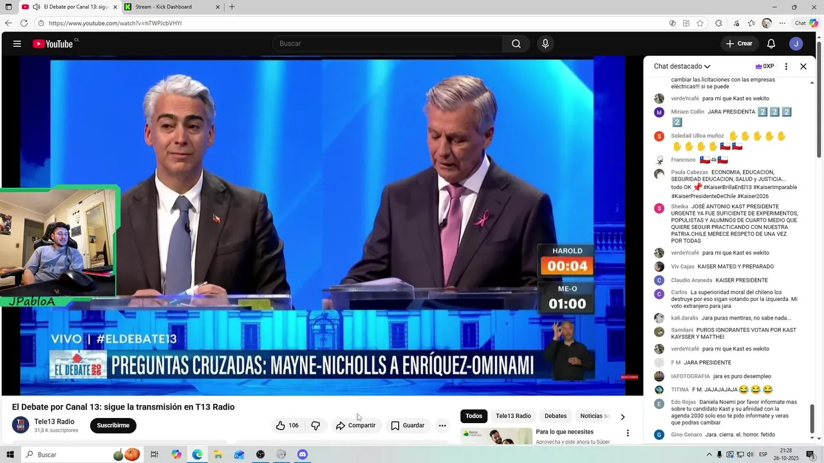
Task: Focus the Windows taskbar Buscar box
Action: click(82, 455)
